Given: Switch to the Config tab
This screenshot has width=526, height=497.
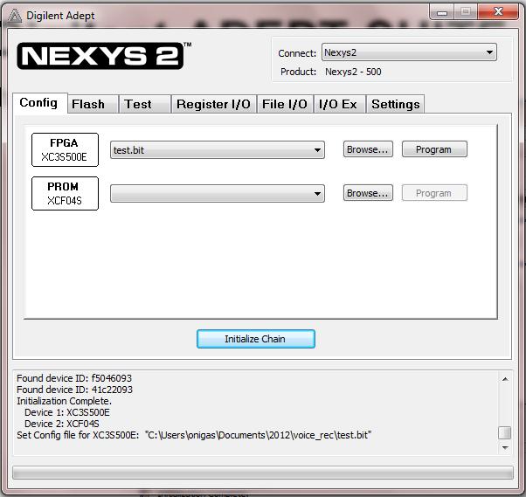Looking at the screenshot, I should [x=40, y=103].
